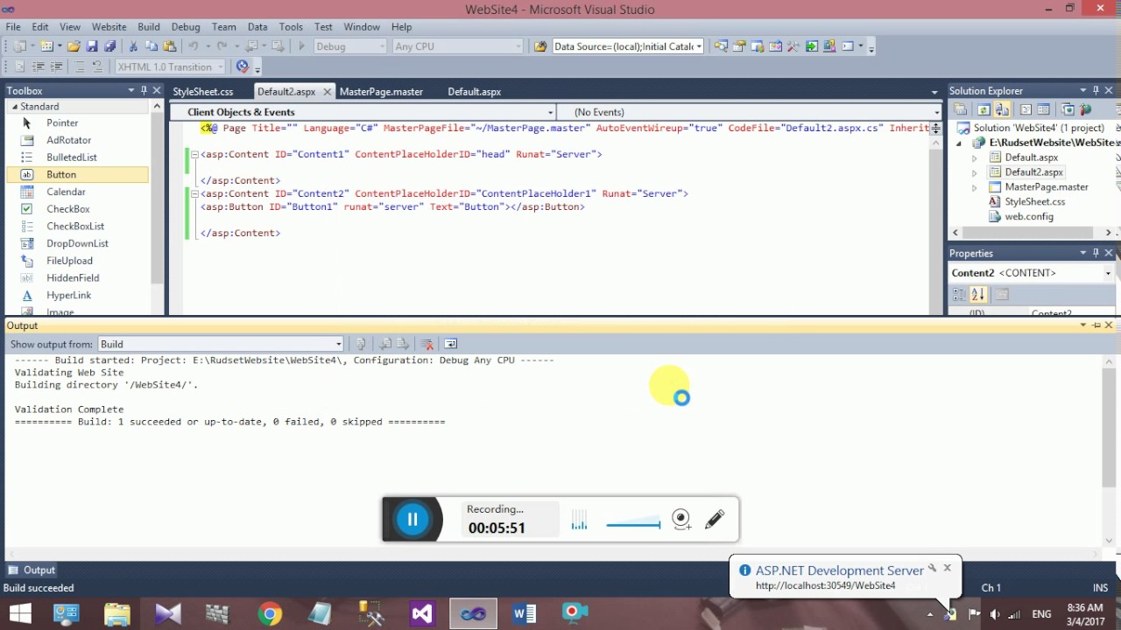Collapse the Standard group in Toolbox
The height and width of the screenshot is (630, 1121).
coord(14,106)
